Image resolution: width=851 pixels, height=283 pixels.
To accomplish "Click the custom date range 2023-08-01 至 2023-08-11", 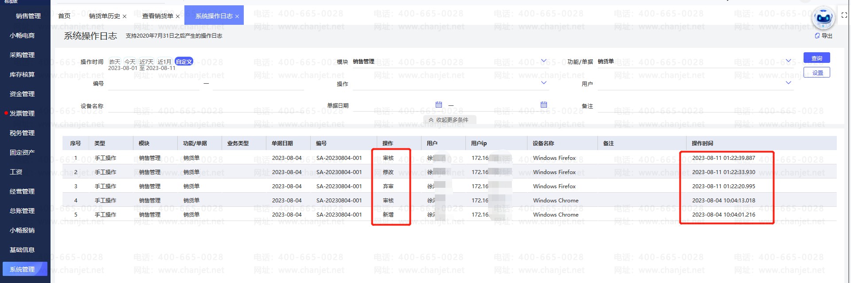I will [142, 68].
